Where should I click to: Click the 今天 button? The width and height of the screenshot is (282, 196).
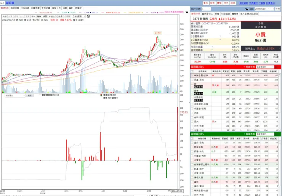(x=277, y=9)
